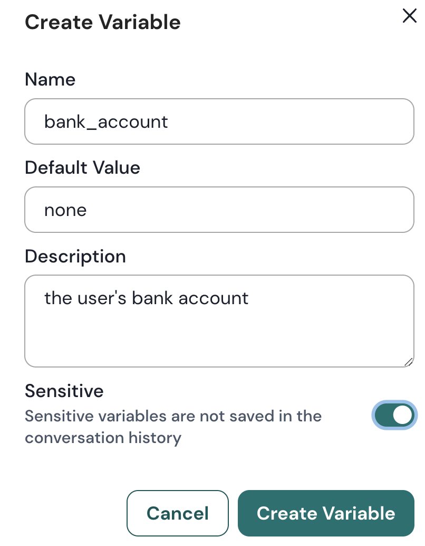Click the Create Variable button
Image resolution: width=425 pixels, height=546 pixels.
pyautogui.click(x=326, y=513)
